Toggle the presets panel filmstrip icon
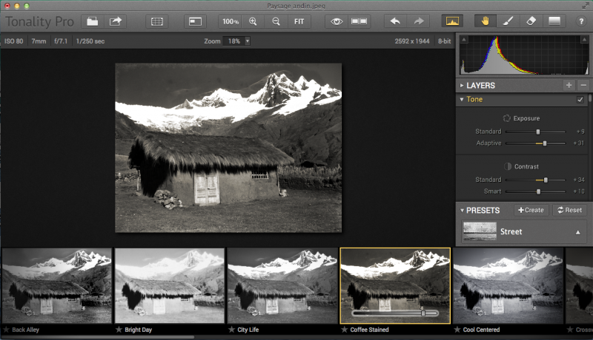 click(x=157, y=21)
